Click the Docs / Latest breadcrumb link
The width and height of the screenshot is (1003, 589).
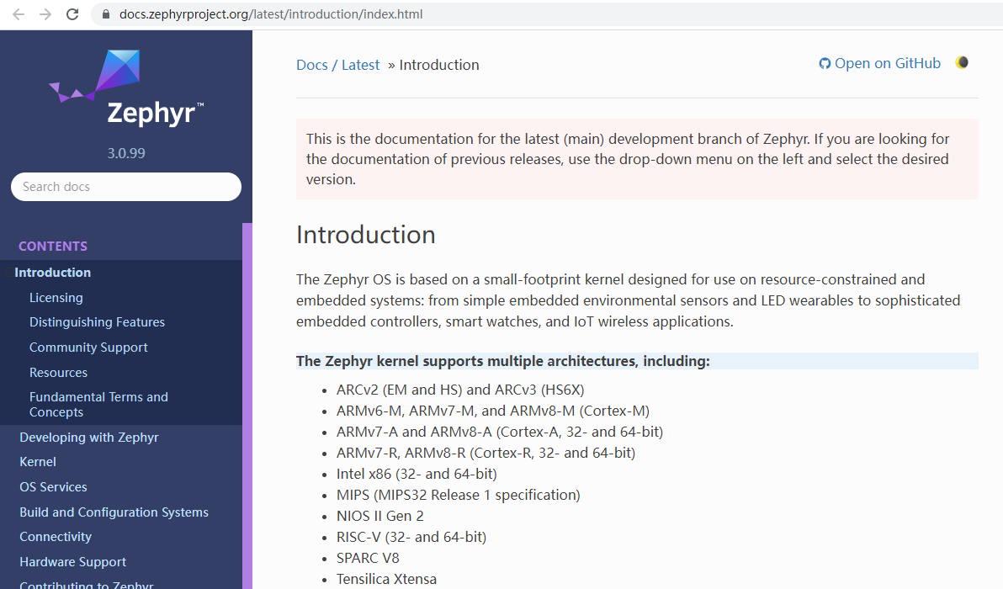click(337, 64)
